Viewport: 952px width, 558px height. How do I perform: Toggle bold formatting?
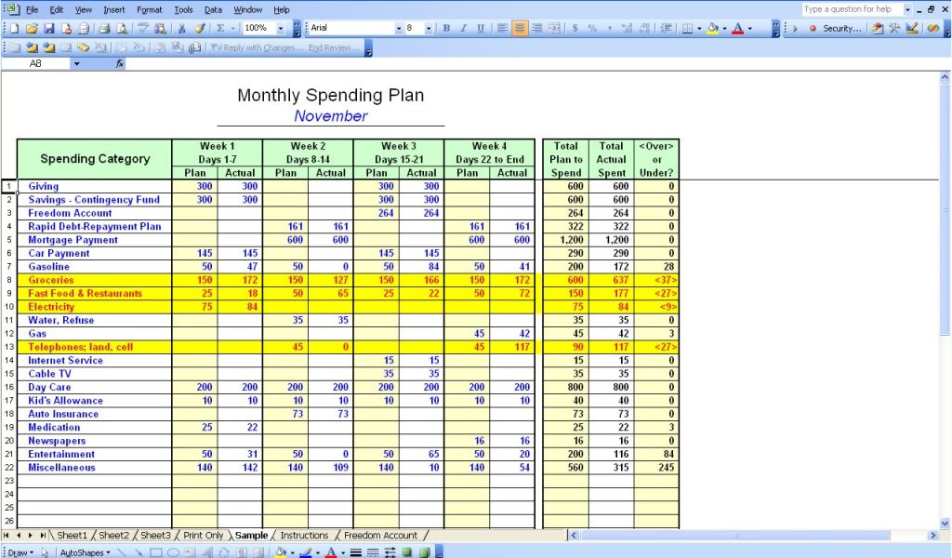[445, 31]
